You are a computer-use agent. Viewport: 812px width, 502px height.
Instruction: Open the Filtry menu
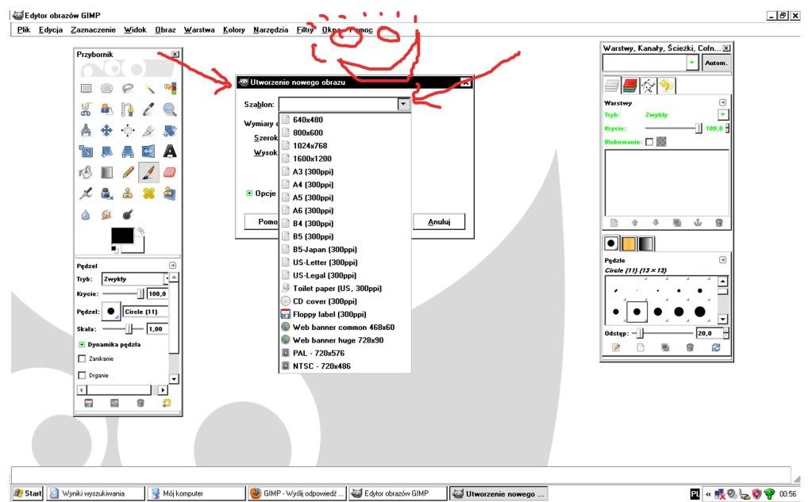pyautogui.click(x=304, y=30)
